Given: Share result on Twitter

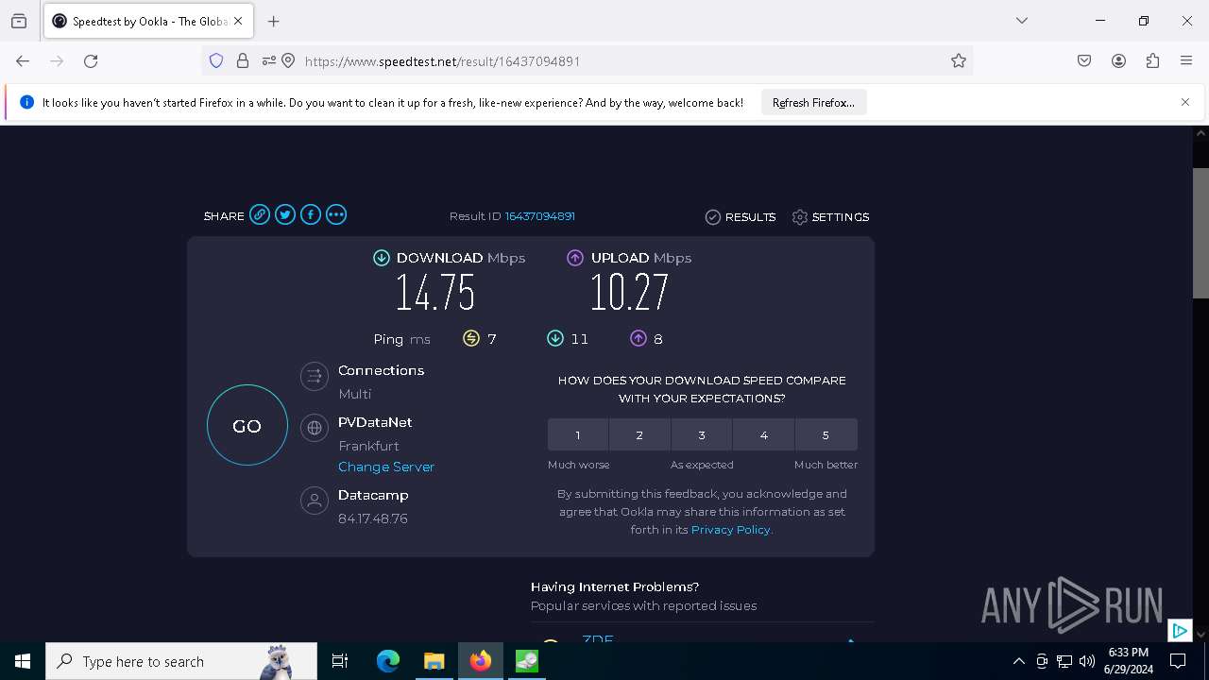Looking at the screenshot, I should [x=285, y=215].
